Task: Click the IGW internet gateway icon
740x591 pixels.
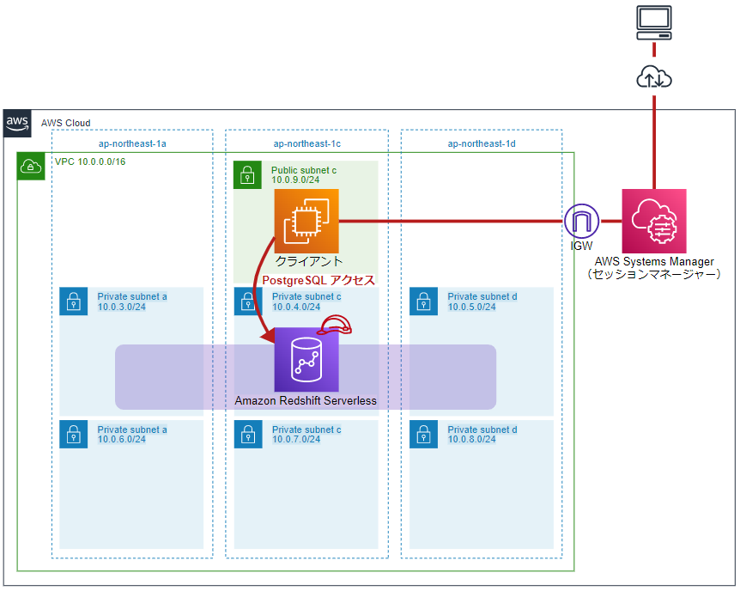Action: 582,221
